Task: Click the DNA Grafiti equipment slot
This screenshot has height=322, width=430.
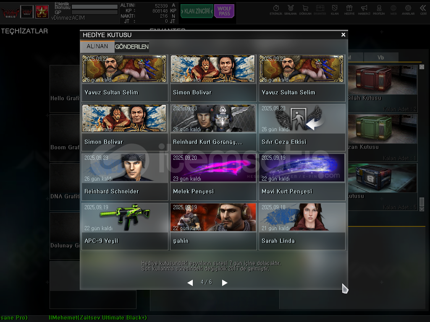Action: click(65, 187)
